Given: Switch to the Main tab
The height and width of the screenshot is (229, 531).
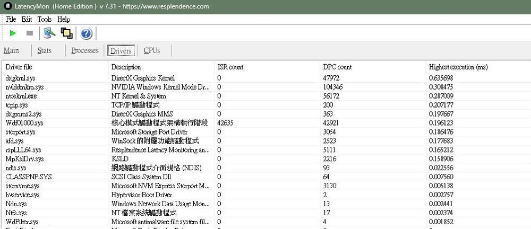Looking at the screenshot, I should click(11, 50).
